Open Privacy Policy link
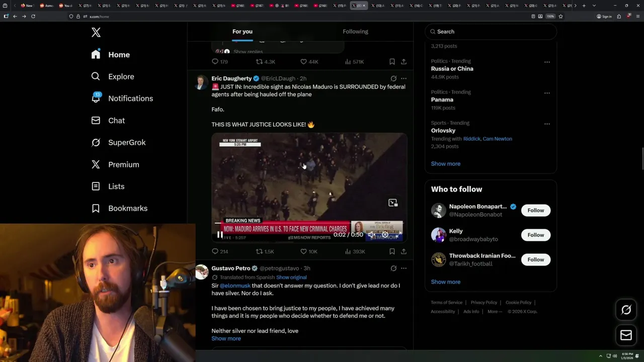This screenshot has height=362, width=644. 484,303
